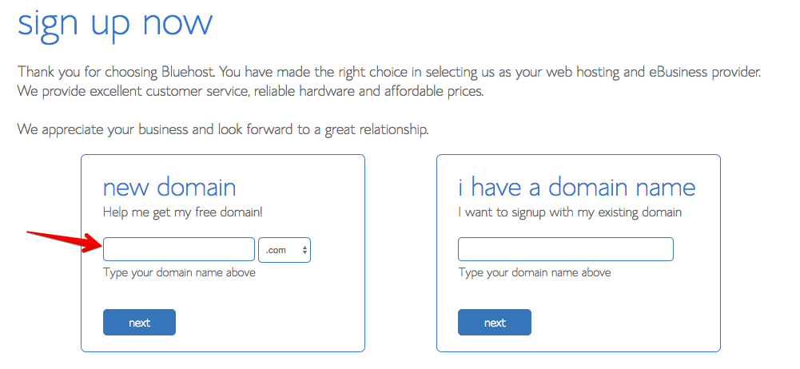The width and height of the screenshot is (800, 369).
Task: Open the .com extension dropdown
Action: coord(284,250)
